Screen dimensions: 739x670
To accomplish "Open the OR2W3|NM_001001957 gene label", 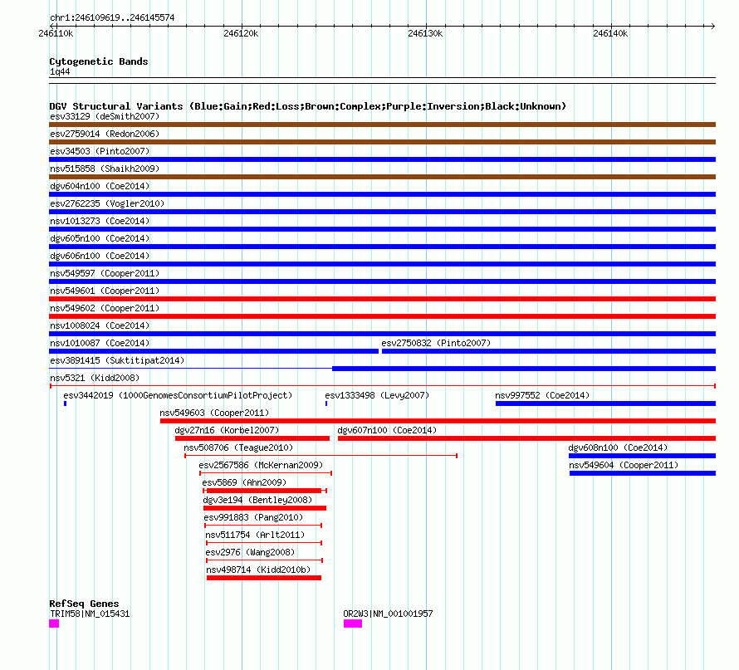I will coord(388,614).
